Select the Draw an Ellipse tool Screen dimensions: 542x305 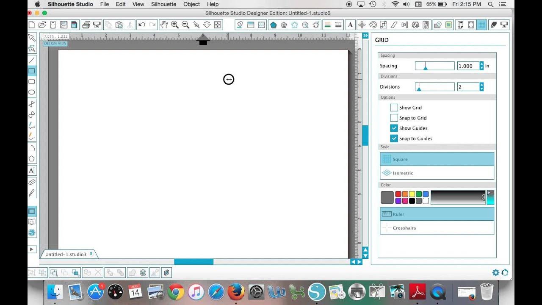point(32,92)
